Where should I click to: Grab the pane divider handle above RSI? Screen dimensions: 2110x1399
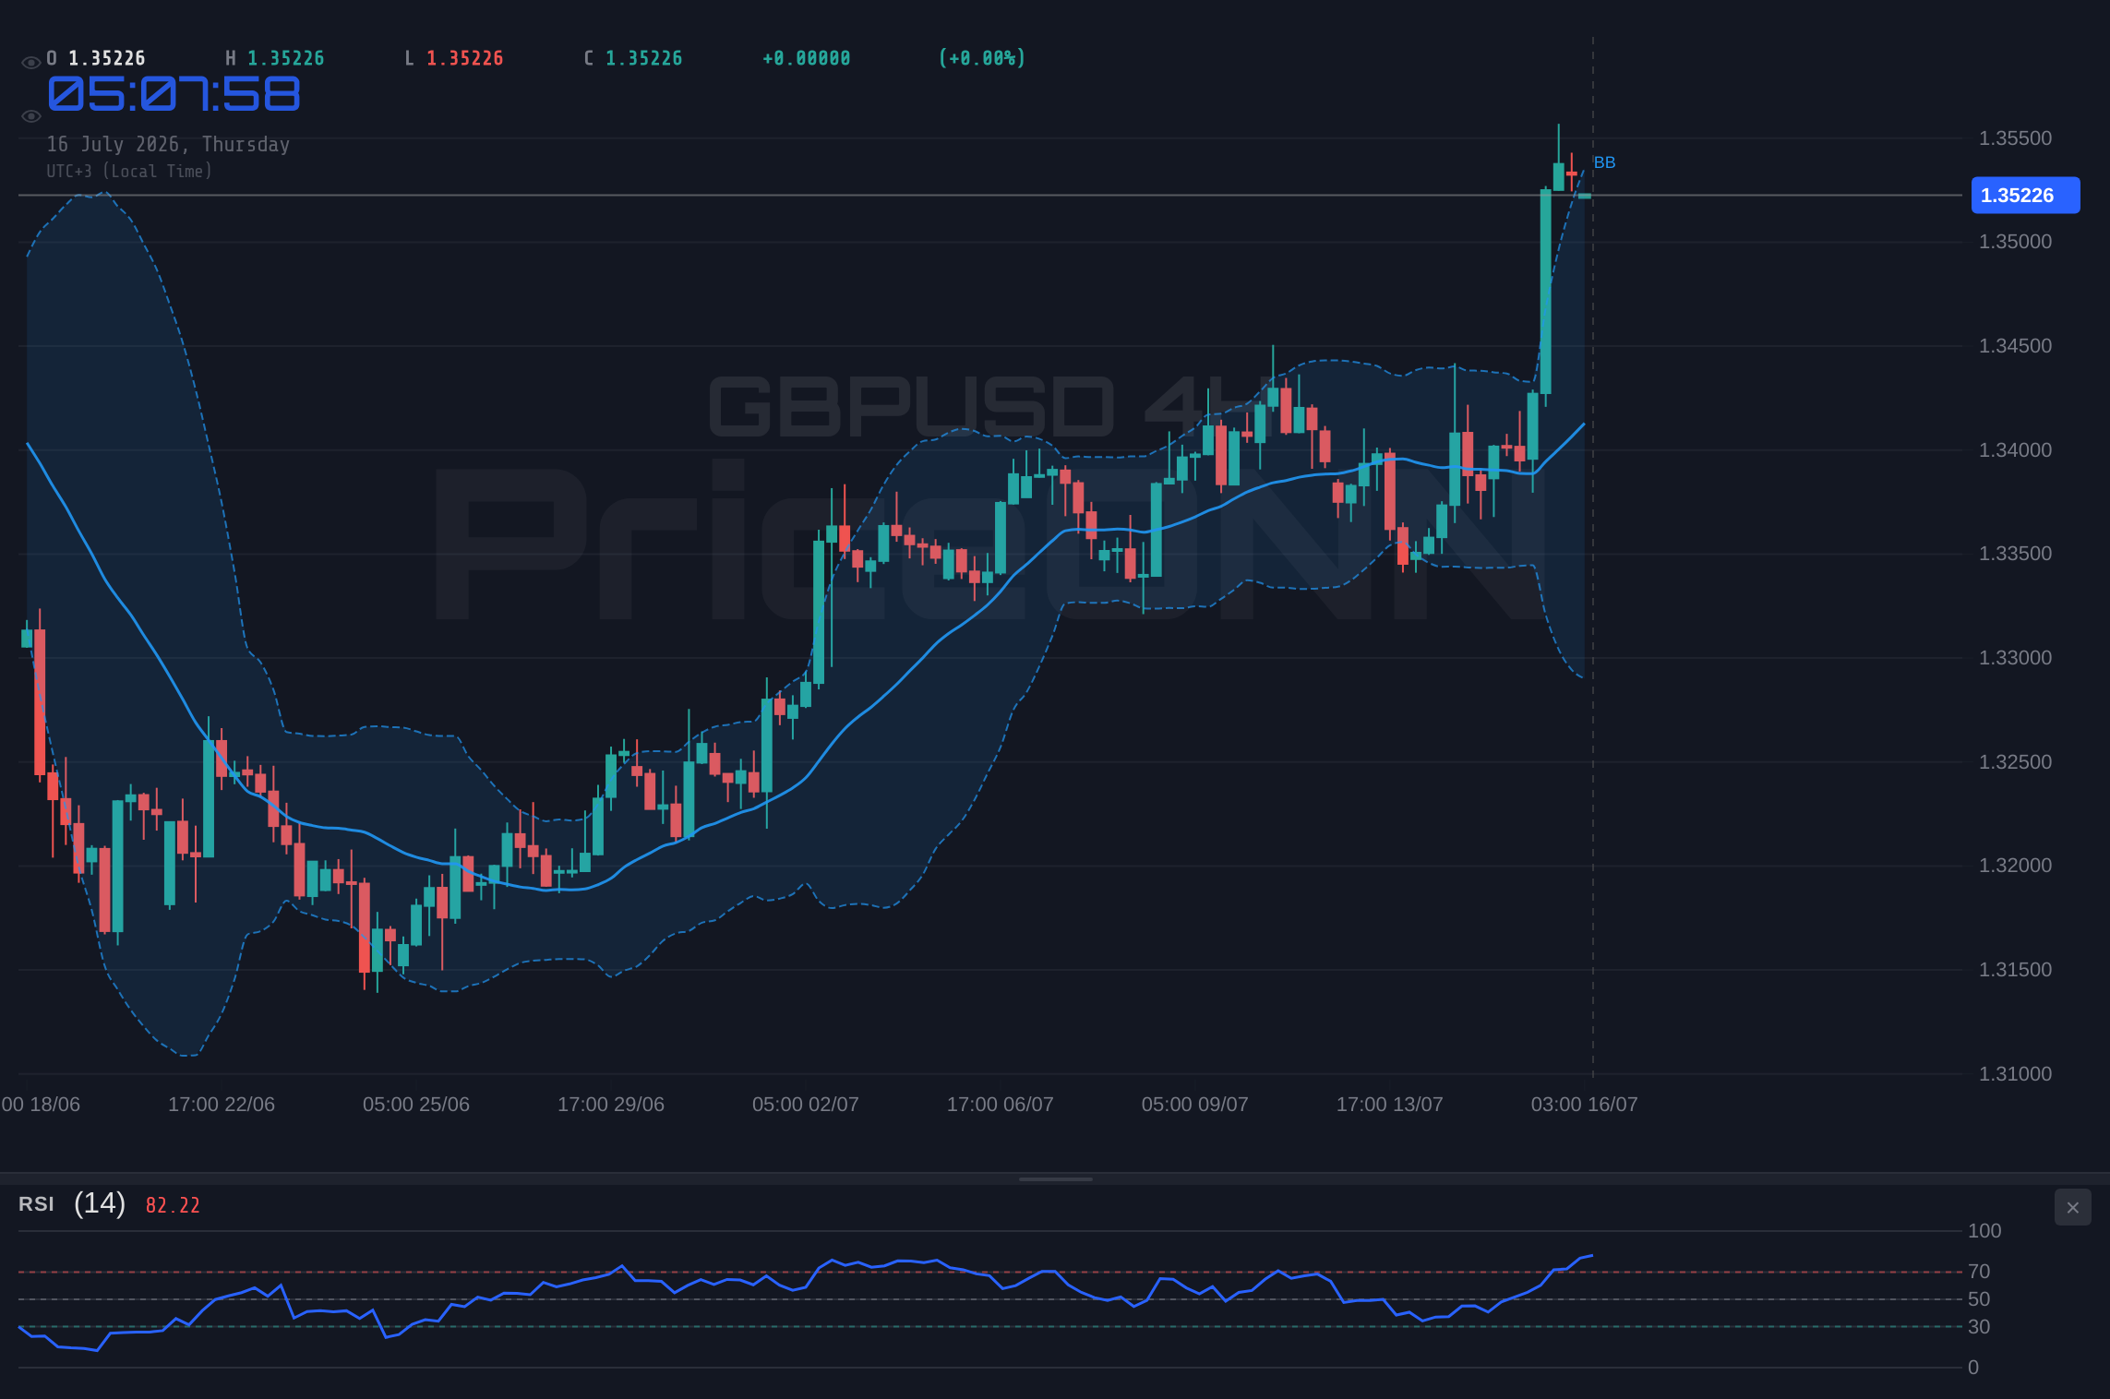[1055, 1178]
